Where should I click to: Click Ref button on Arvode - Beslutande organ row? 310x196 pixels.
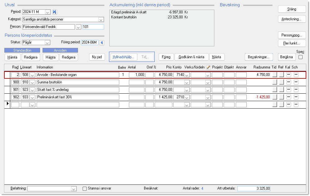click(281, 75)
